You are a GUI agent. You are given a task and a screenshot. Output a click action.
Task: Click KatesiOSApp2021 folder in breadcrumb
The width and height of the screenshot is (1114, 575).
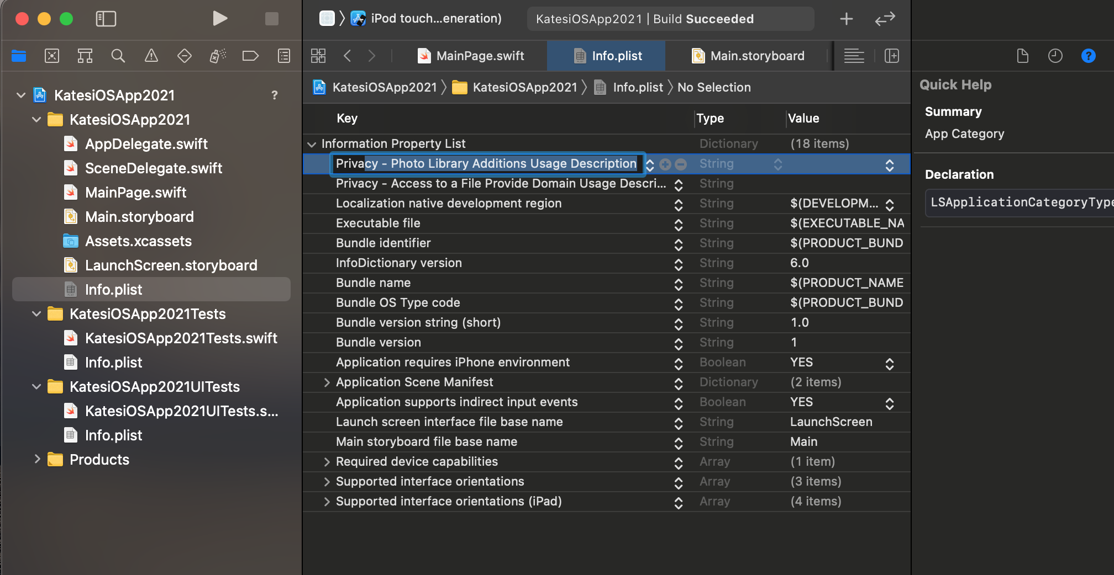(516, 87)
